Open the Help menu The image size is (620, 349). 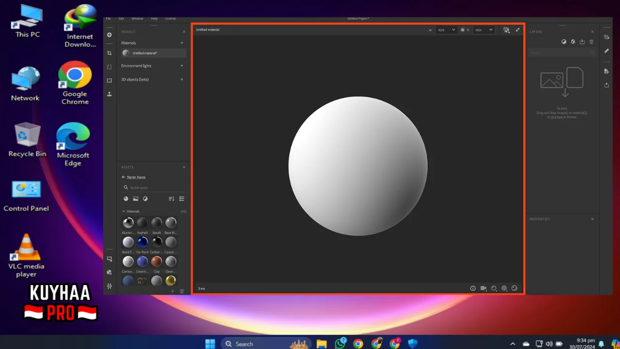(x=154, y=18)
